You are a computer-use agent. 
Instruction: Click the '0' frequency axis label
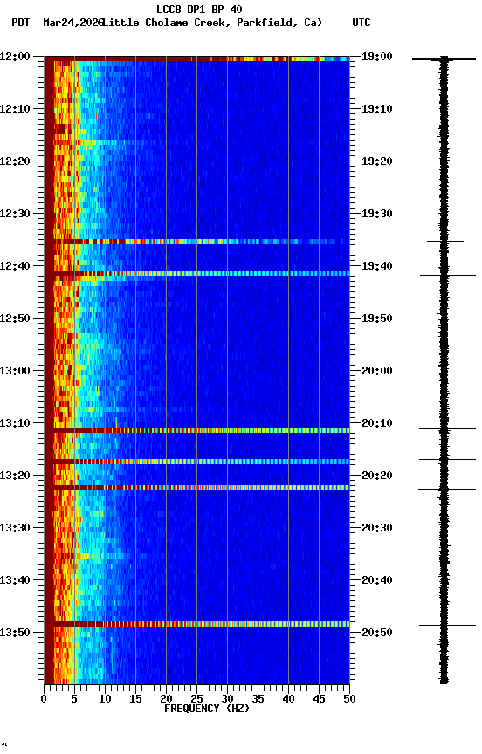[x=44, y=699]
